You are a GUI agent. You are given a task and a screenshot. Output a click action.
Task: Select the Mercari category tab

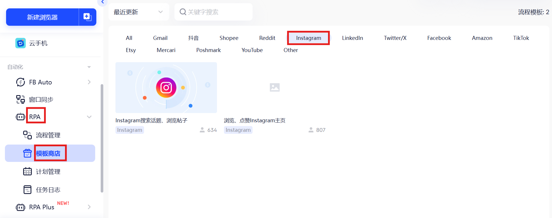(166, 50)
